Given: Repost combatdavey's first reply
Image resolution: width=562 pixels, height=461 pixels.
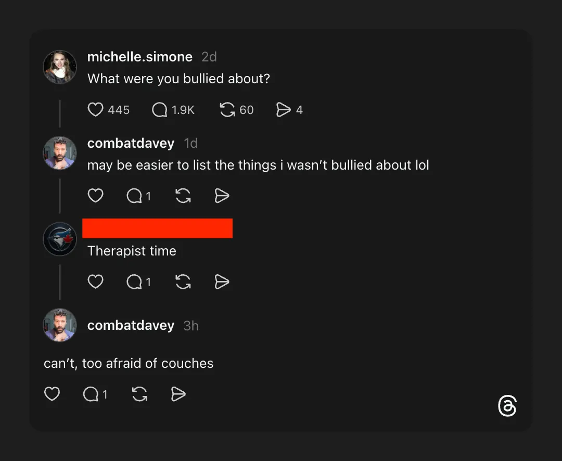Looking at the screenshot, I should (183, 196).
